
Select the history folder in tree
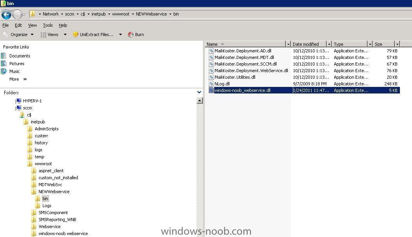41,143
